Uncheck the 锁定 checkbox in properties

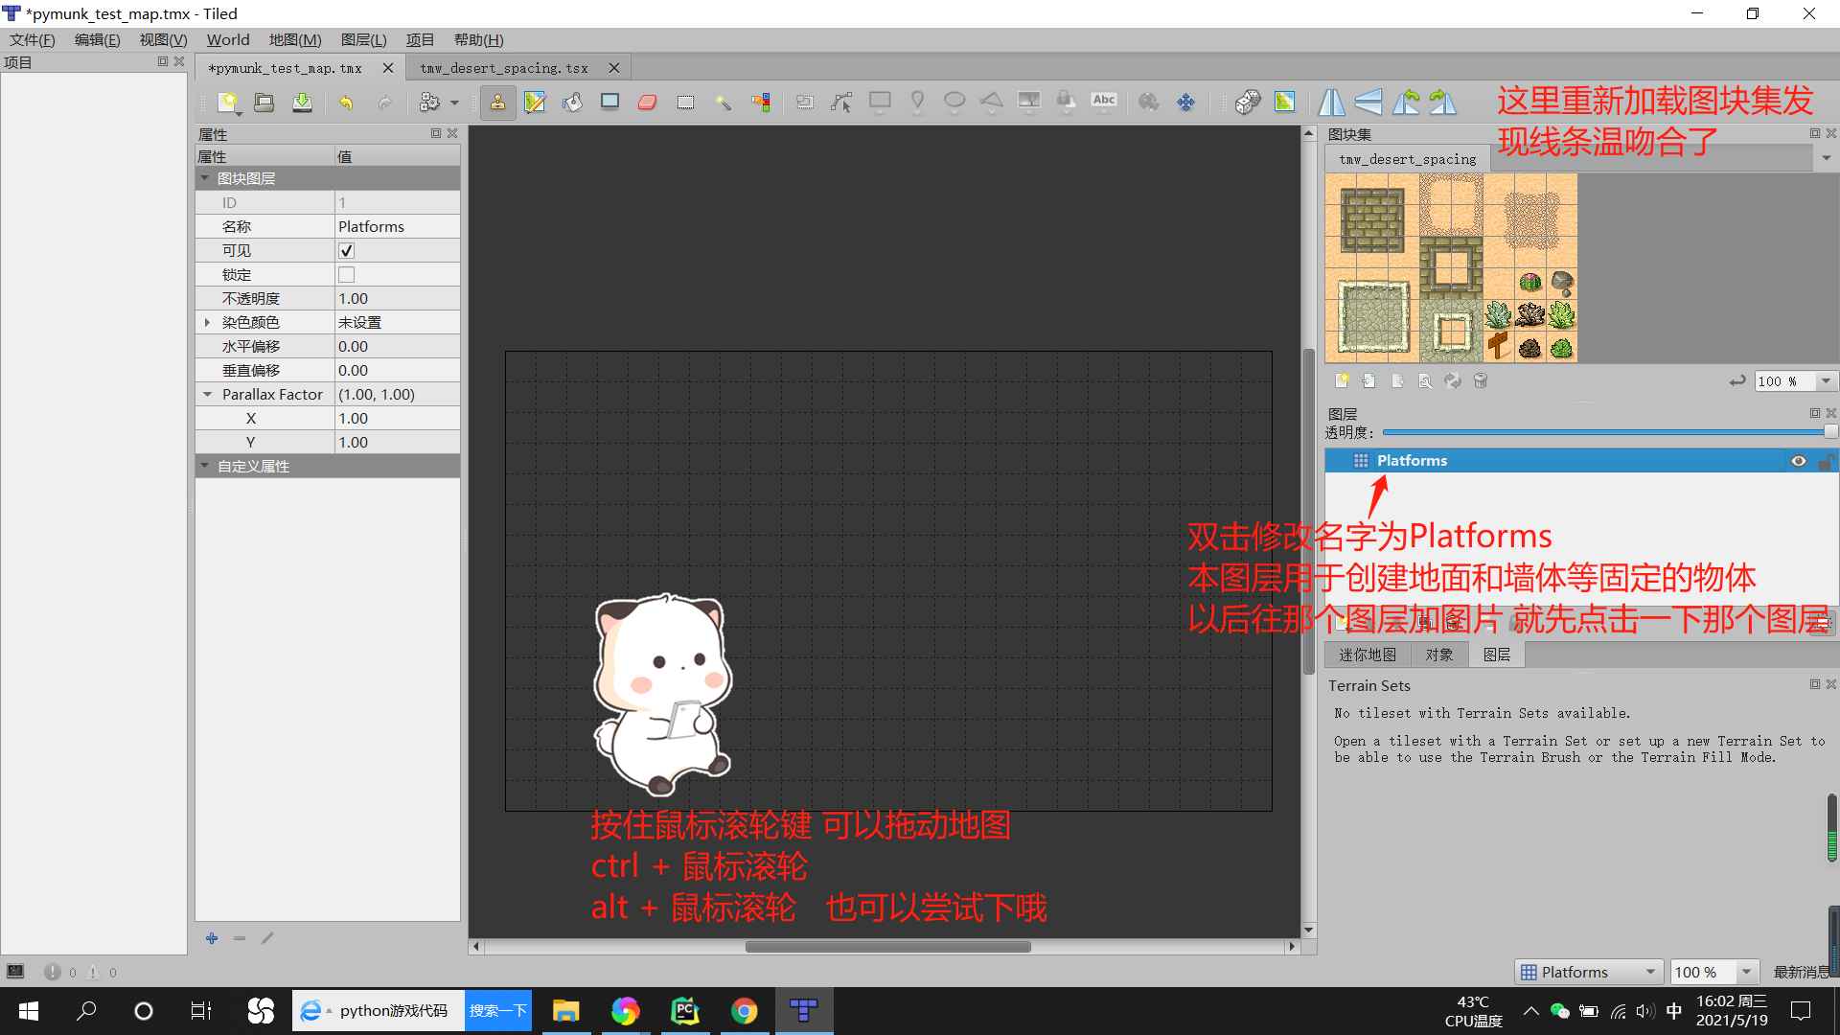pyautogui.click(x=346, y=274)
